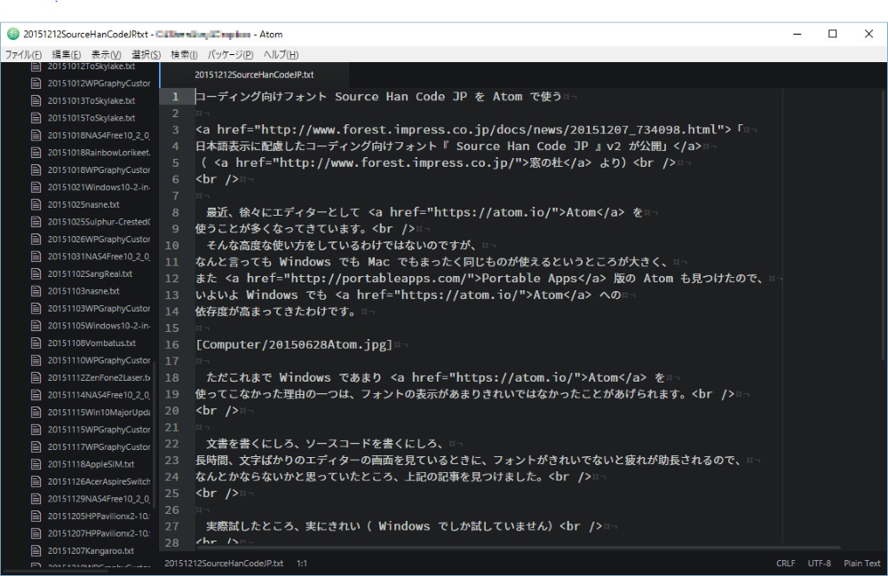Click file icon beside 20151108Vombatus.txt
The height and width of the screenshot is (576, 888).
point(36,343)
